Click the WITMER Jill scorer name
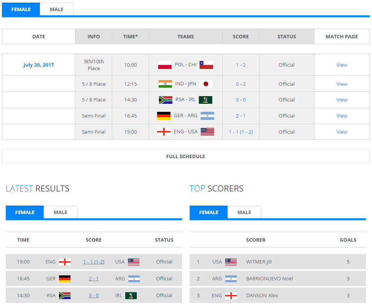Viewport: 372px width, 306px height. tap(259, 262)
